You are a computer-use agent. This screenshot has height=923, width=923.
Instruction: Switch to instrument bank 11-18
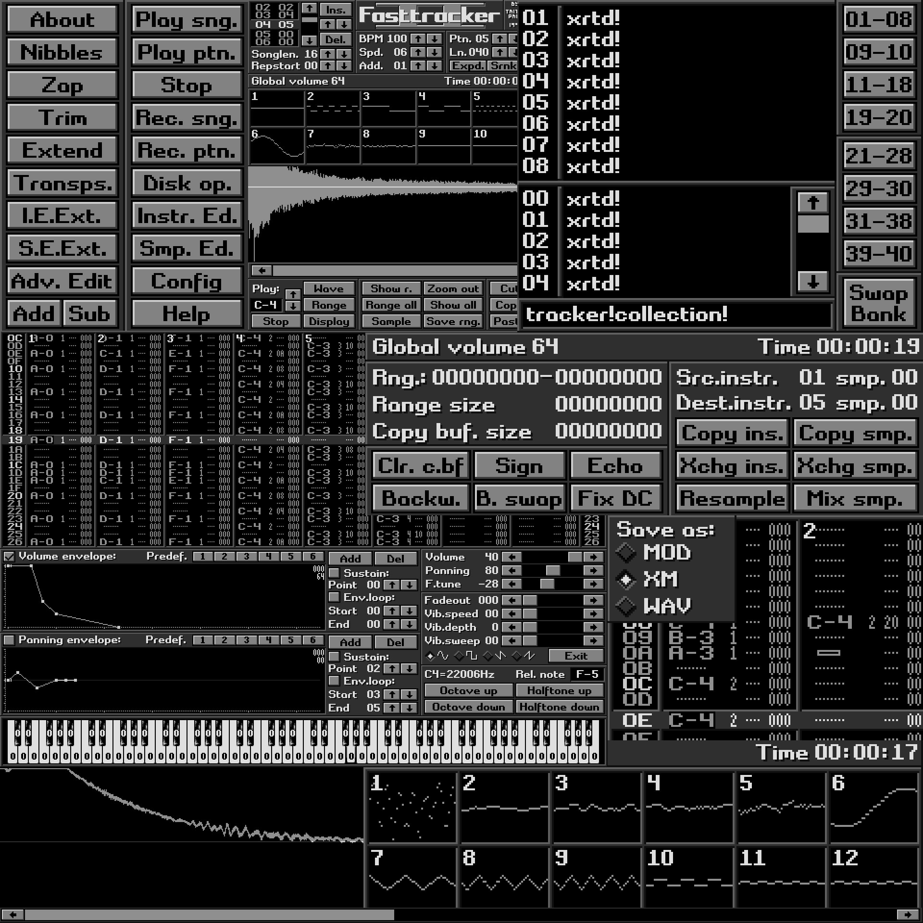click(878, 85)
